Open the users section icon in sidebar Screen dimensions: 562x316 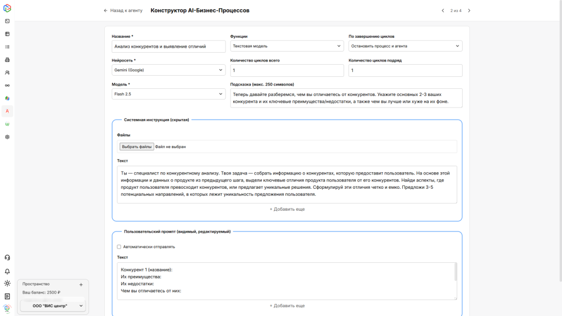click(7, 72)
